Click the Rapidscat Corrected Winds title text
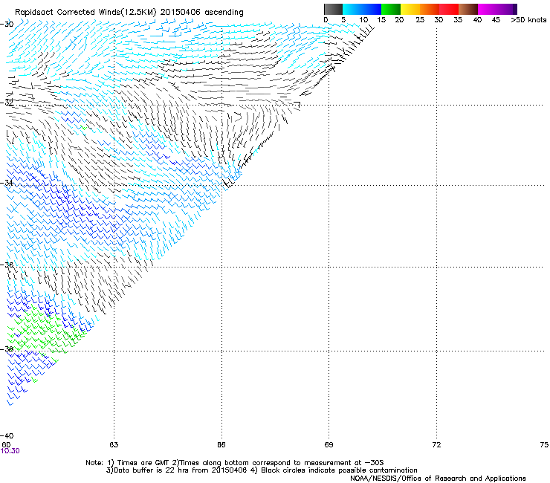This screenshot has width=550, height=483. 129,12
